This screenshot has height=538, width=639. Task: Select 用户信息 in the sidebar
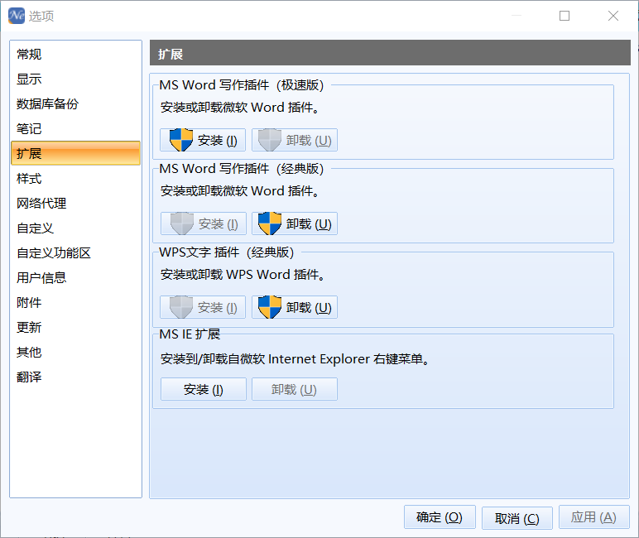coord(75,278)
